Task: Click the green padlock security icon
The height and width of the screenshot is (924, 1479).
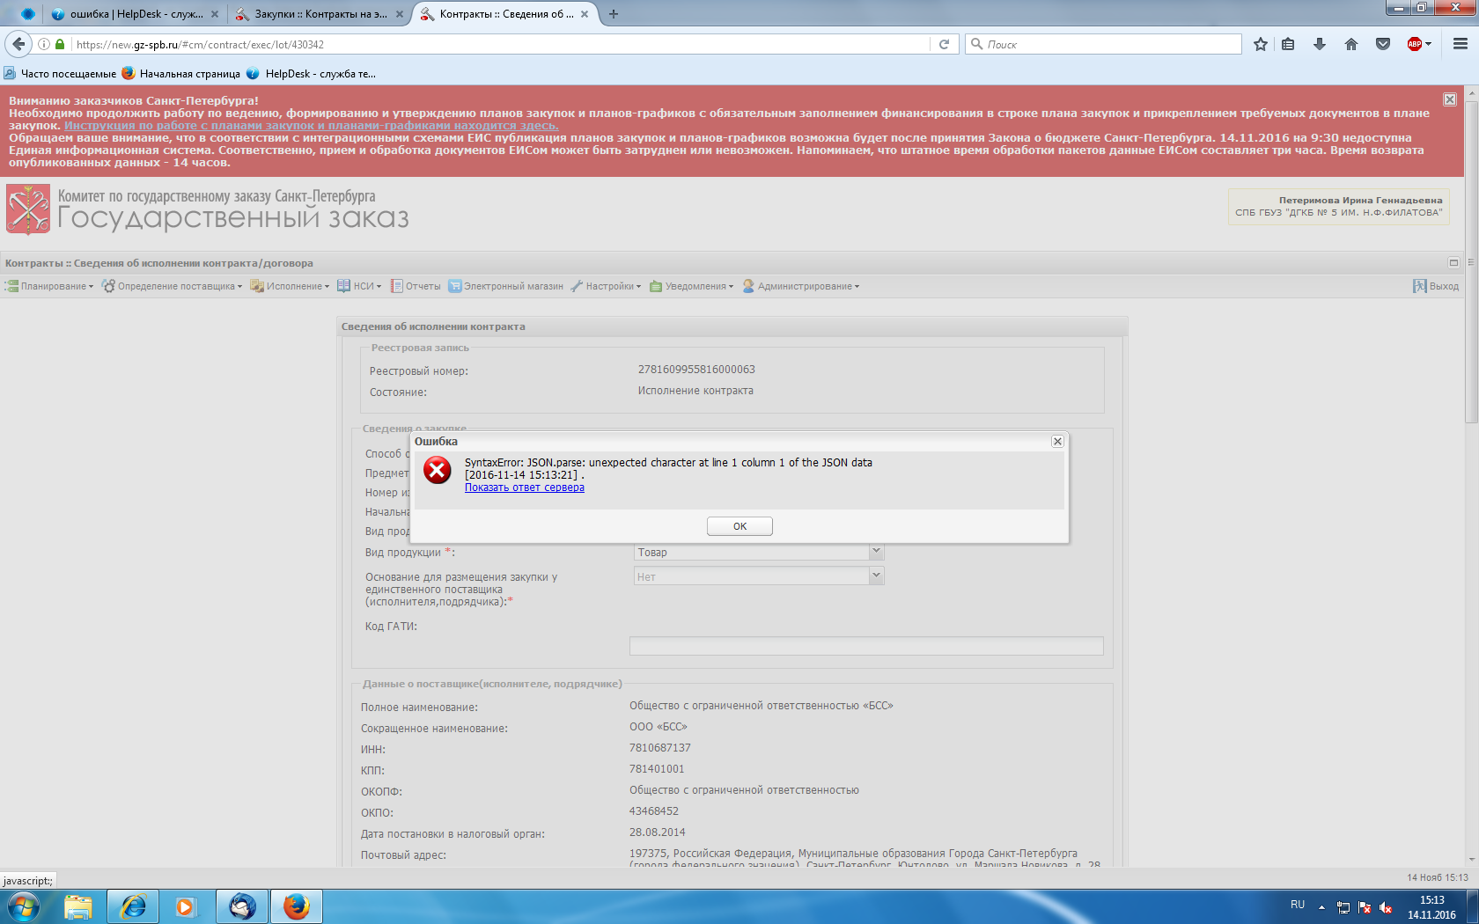Action: [x=60, y=44]
